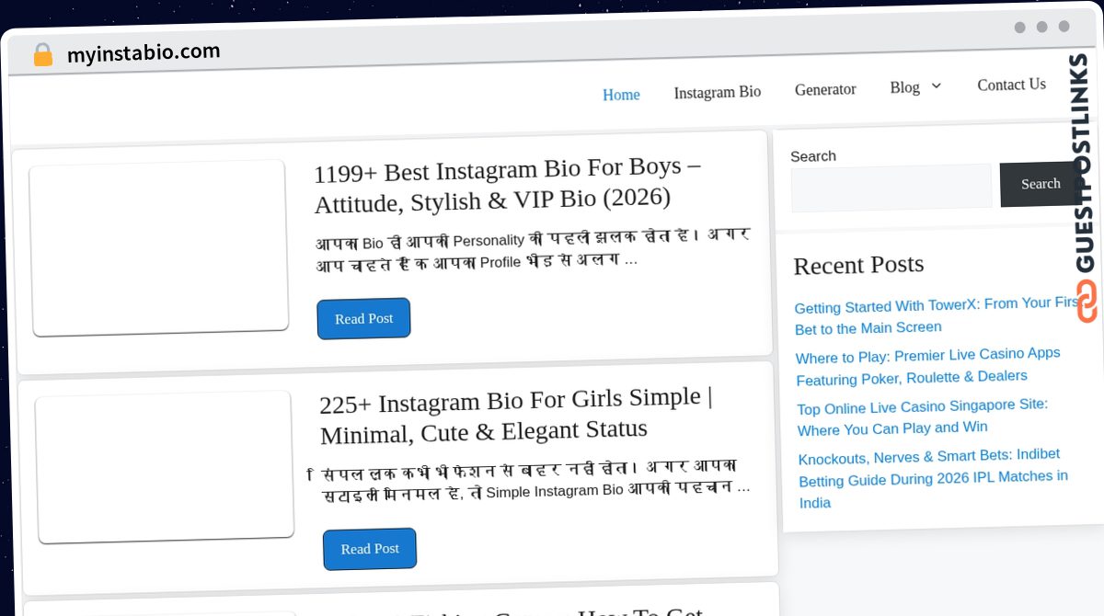1104x616 pixels.
Task: Click the Recent Posts heading
Action: [x=858, y=265]
